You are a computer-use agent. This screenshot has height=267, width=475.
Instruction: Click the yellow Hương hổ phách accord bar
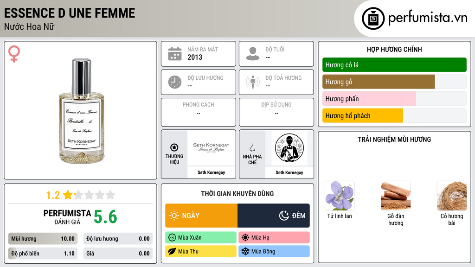tap(363, 115)
